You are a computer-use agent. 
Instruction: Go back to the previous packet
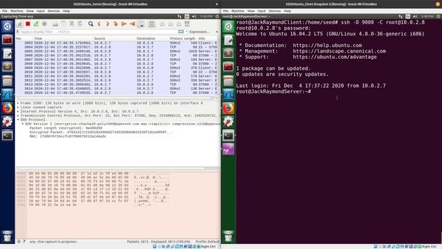pyautogui.click(x=99, y=24)
